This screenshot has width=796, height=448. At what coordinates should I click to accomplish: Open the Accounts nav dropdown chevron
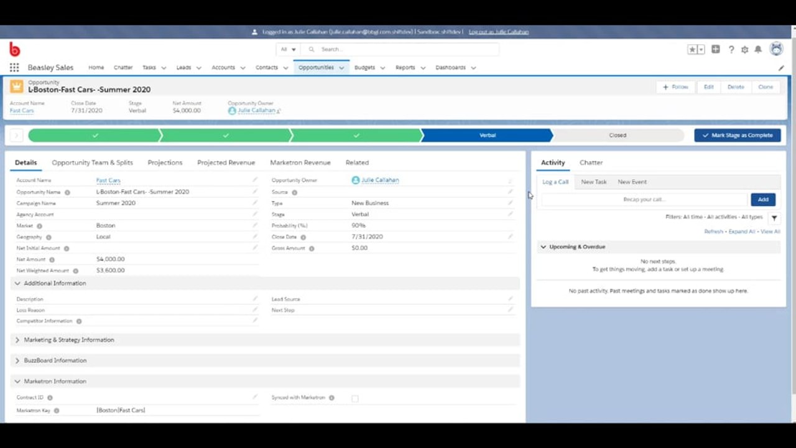[243, 68]
